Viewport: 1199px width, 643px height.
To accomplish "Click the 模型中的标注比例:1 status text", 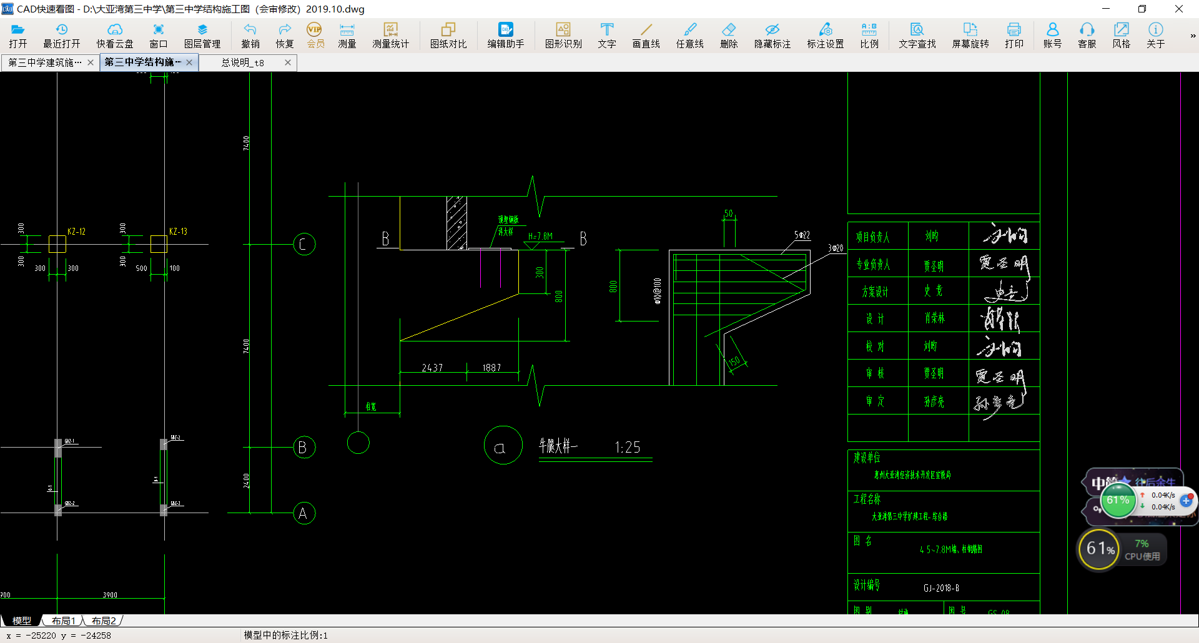I will 285,635.
